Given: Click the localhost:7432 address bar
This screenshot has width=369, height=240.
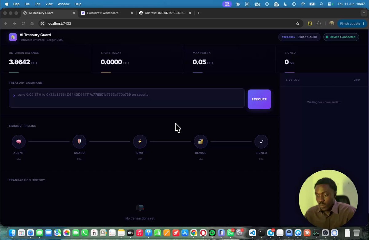Looking at the screenshot, I should coord(171,23).
